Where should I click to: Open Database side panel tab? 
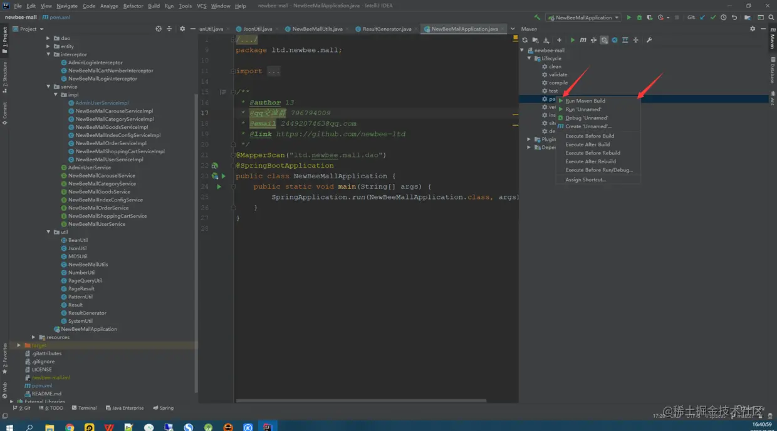(x=772, y=70)
